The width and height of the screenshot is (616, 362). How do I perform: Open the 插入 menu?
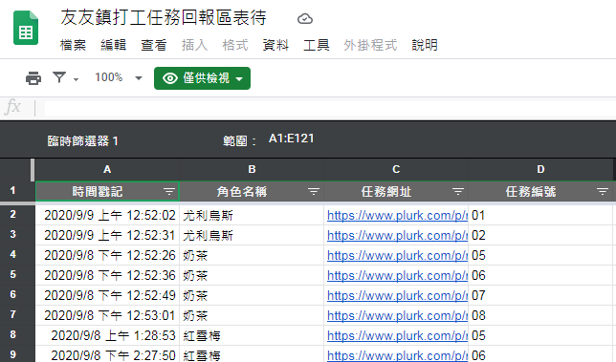pos(194,45)
